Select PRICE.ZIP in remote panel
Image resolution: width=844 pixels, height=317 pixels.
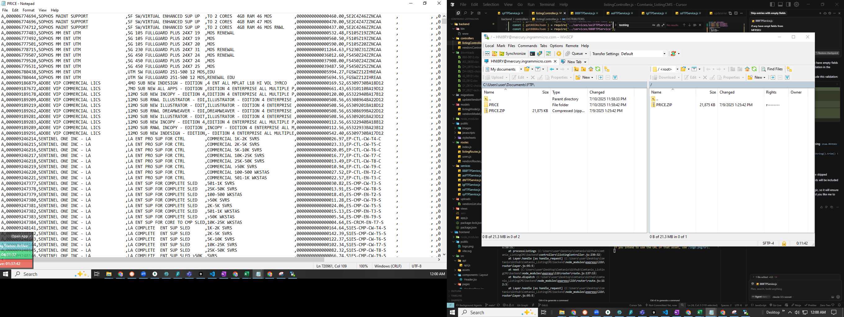click(664, 105)
